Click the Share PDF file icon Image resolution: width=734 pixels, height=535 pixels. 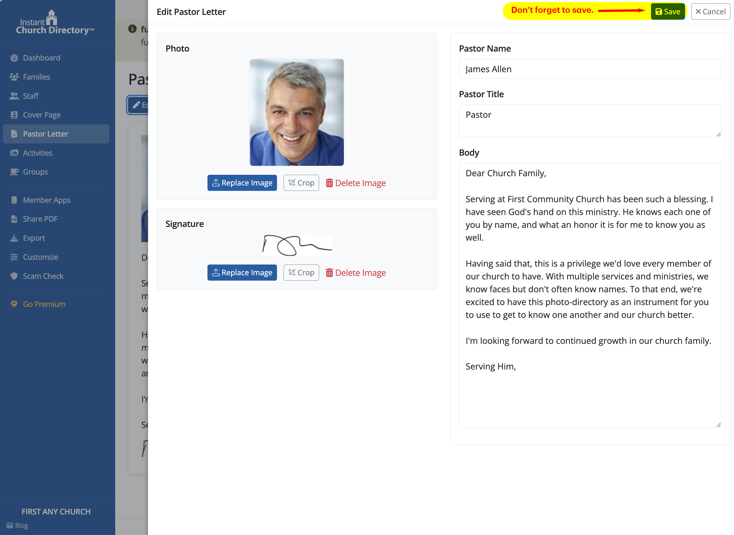(14, 219)
